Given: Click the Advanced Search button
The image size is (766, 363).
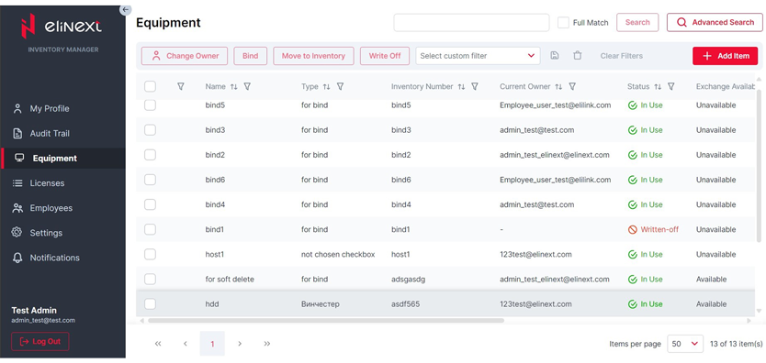Looking at the screenshot, I should (715, 22).
